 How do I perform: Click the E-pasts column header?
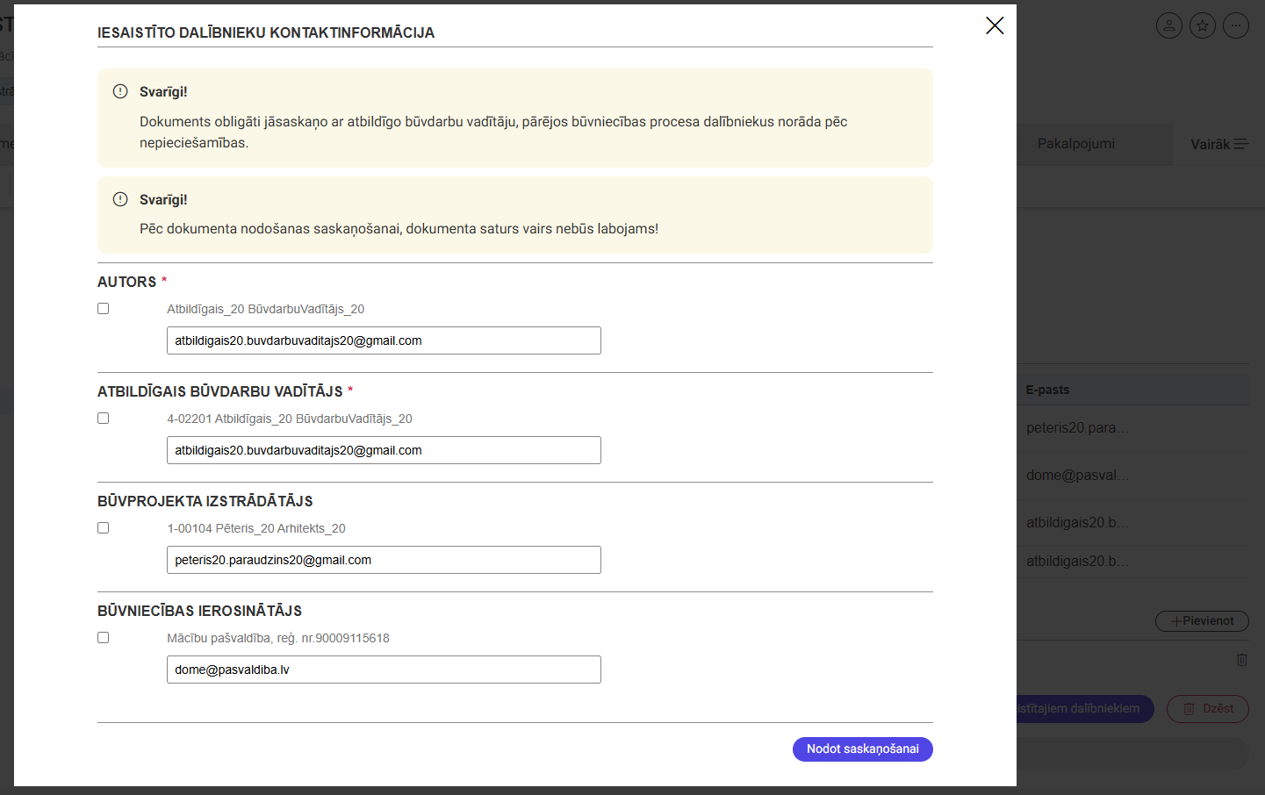point(1047,390)
